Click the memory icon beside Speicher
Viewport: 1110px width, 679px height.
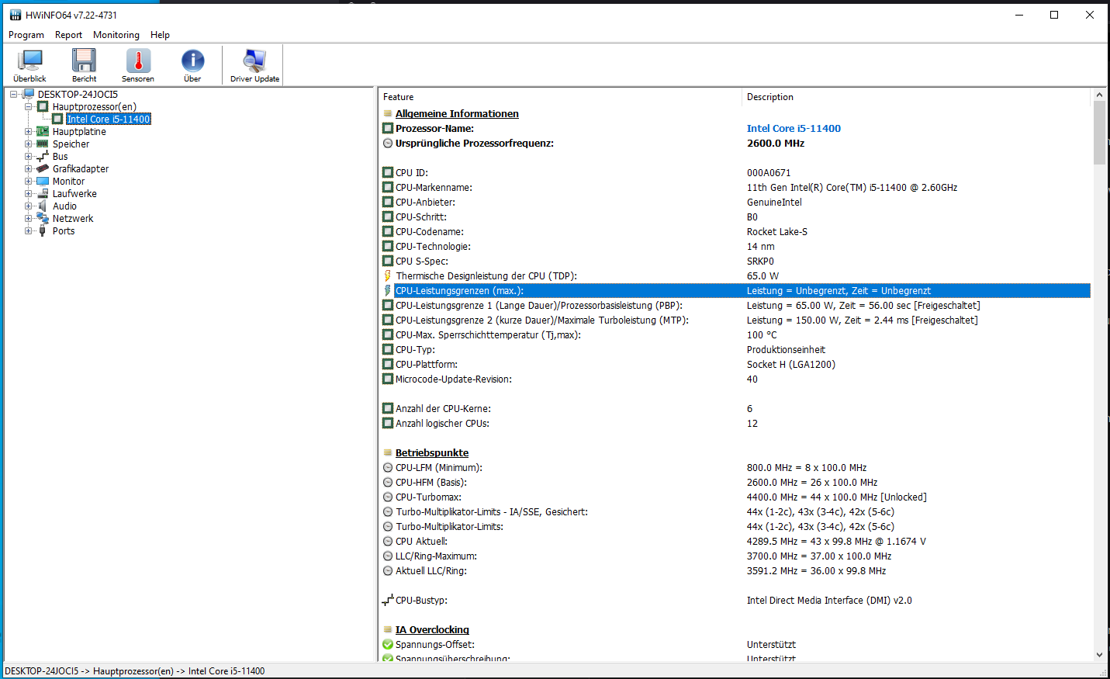[43, 144]
